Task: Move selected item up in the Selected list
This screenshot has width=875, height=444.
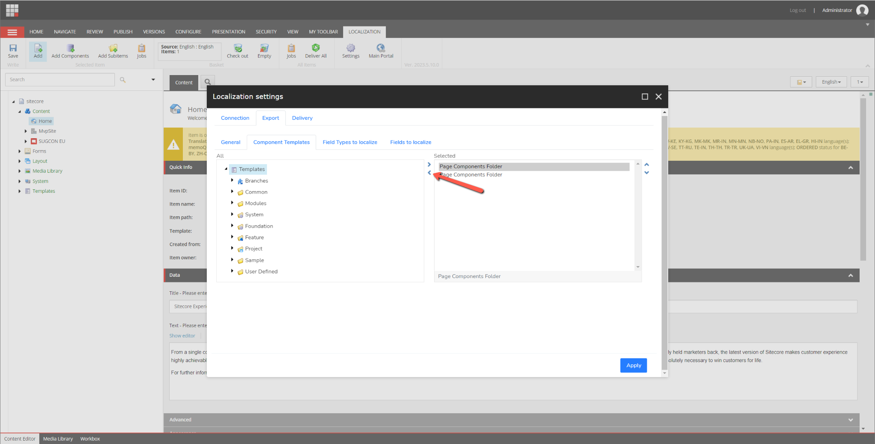Action: (646, 165)
